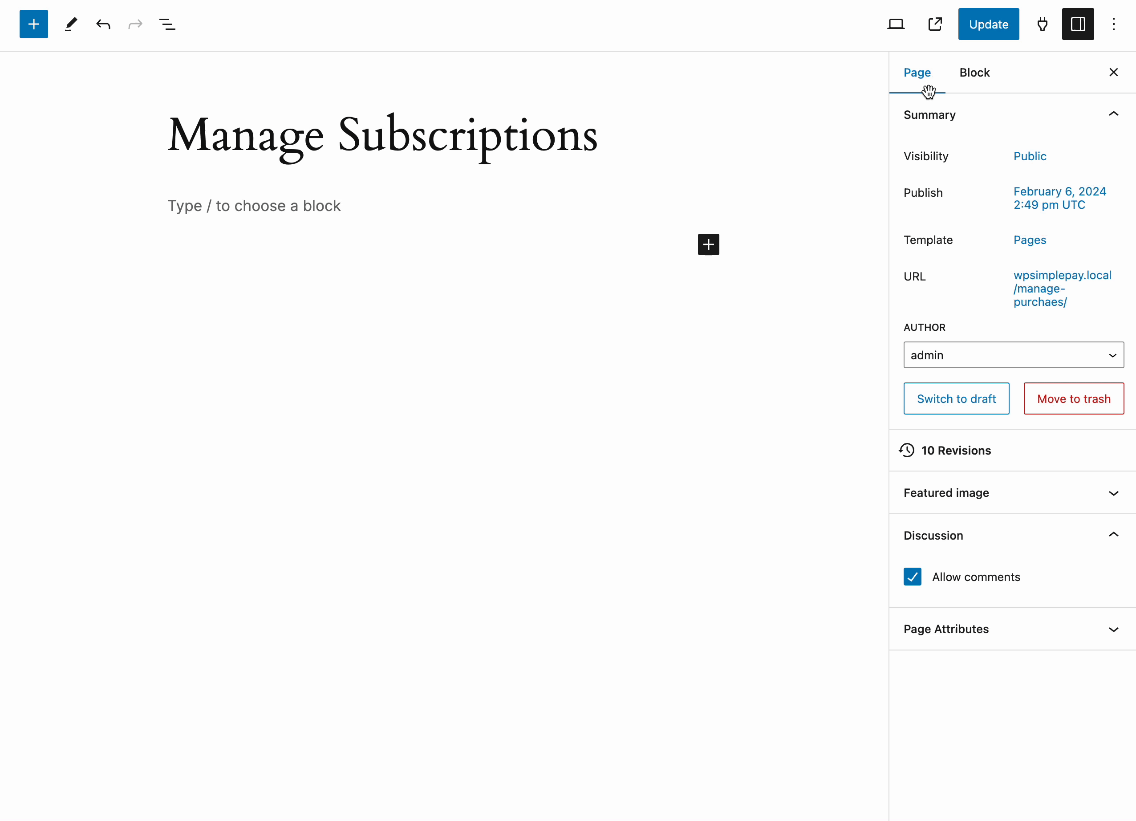Open the Document Overview panel
Image resolution: width=1136 pixels, height=821 pixels.
[167, 24]
